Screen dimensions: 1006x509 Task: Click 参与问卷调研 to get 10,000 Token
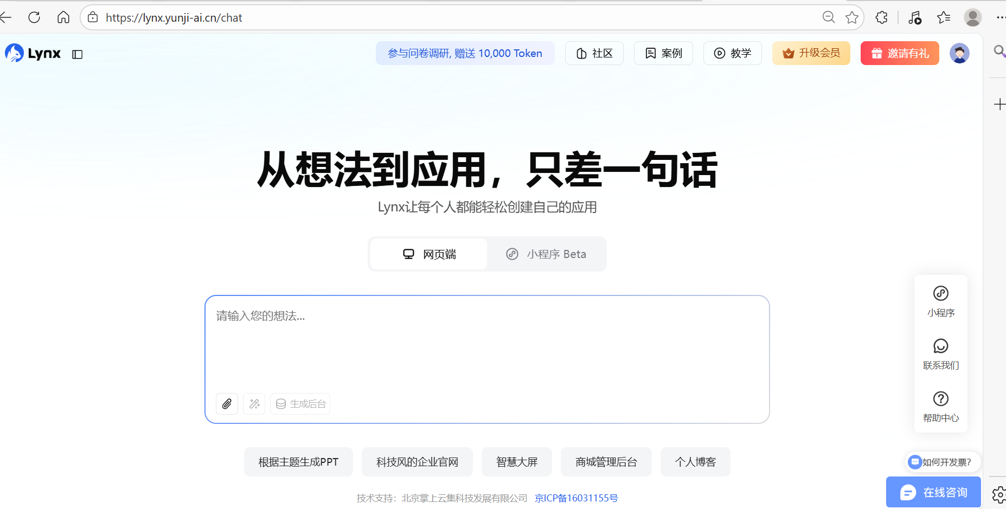pyautogui.click(x=464, y=53)
